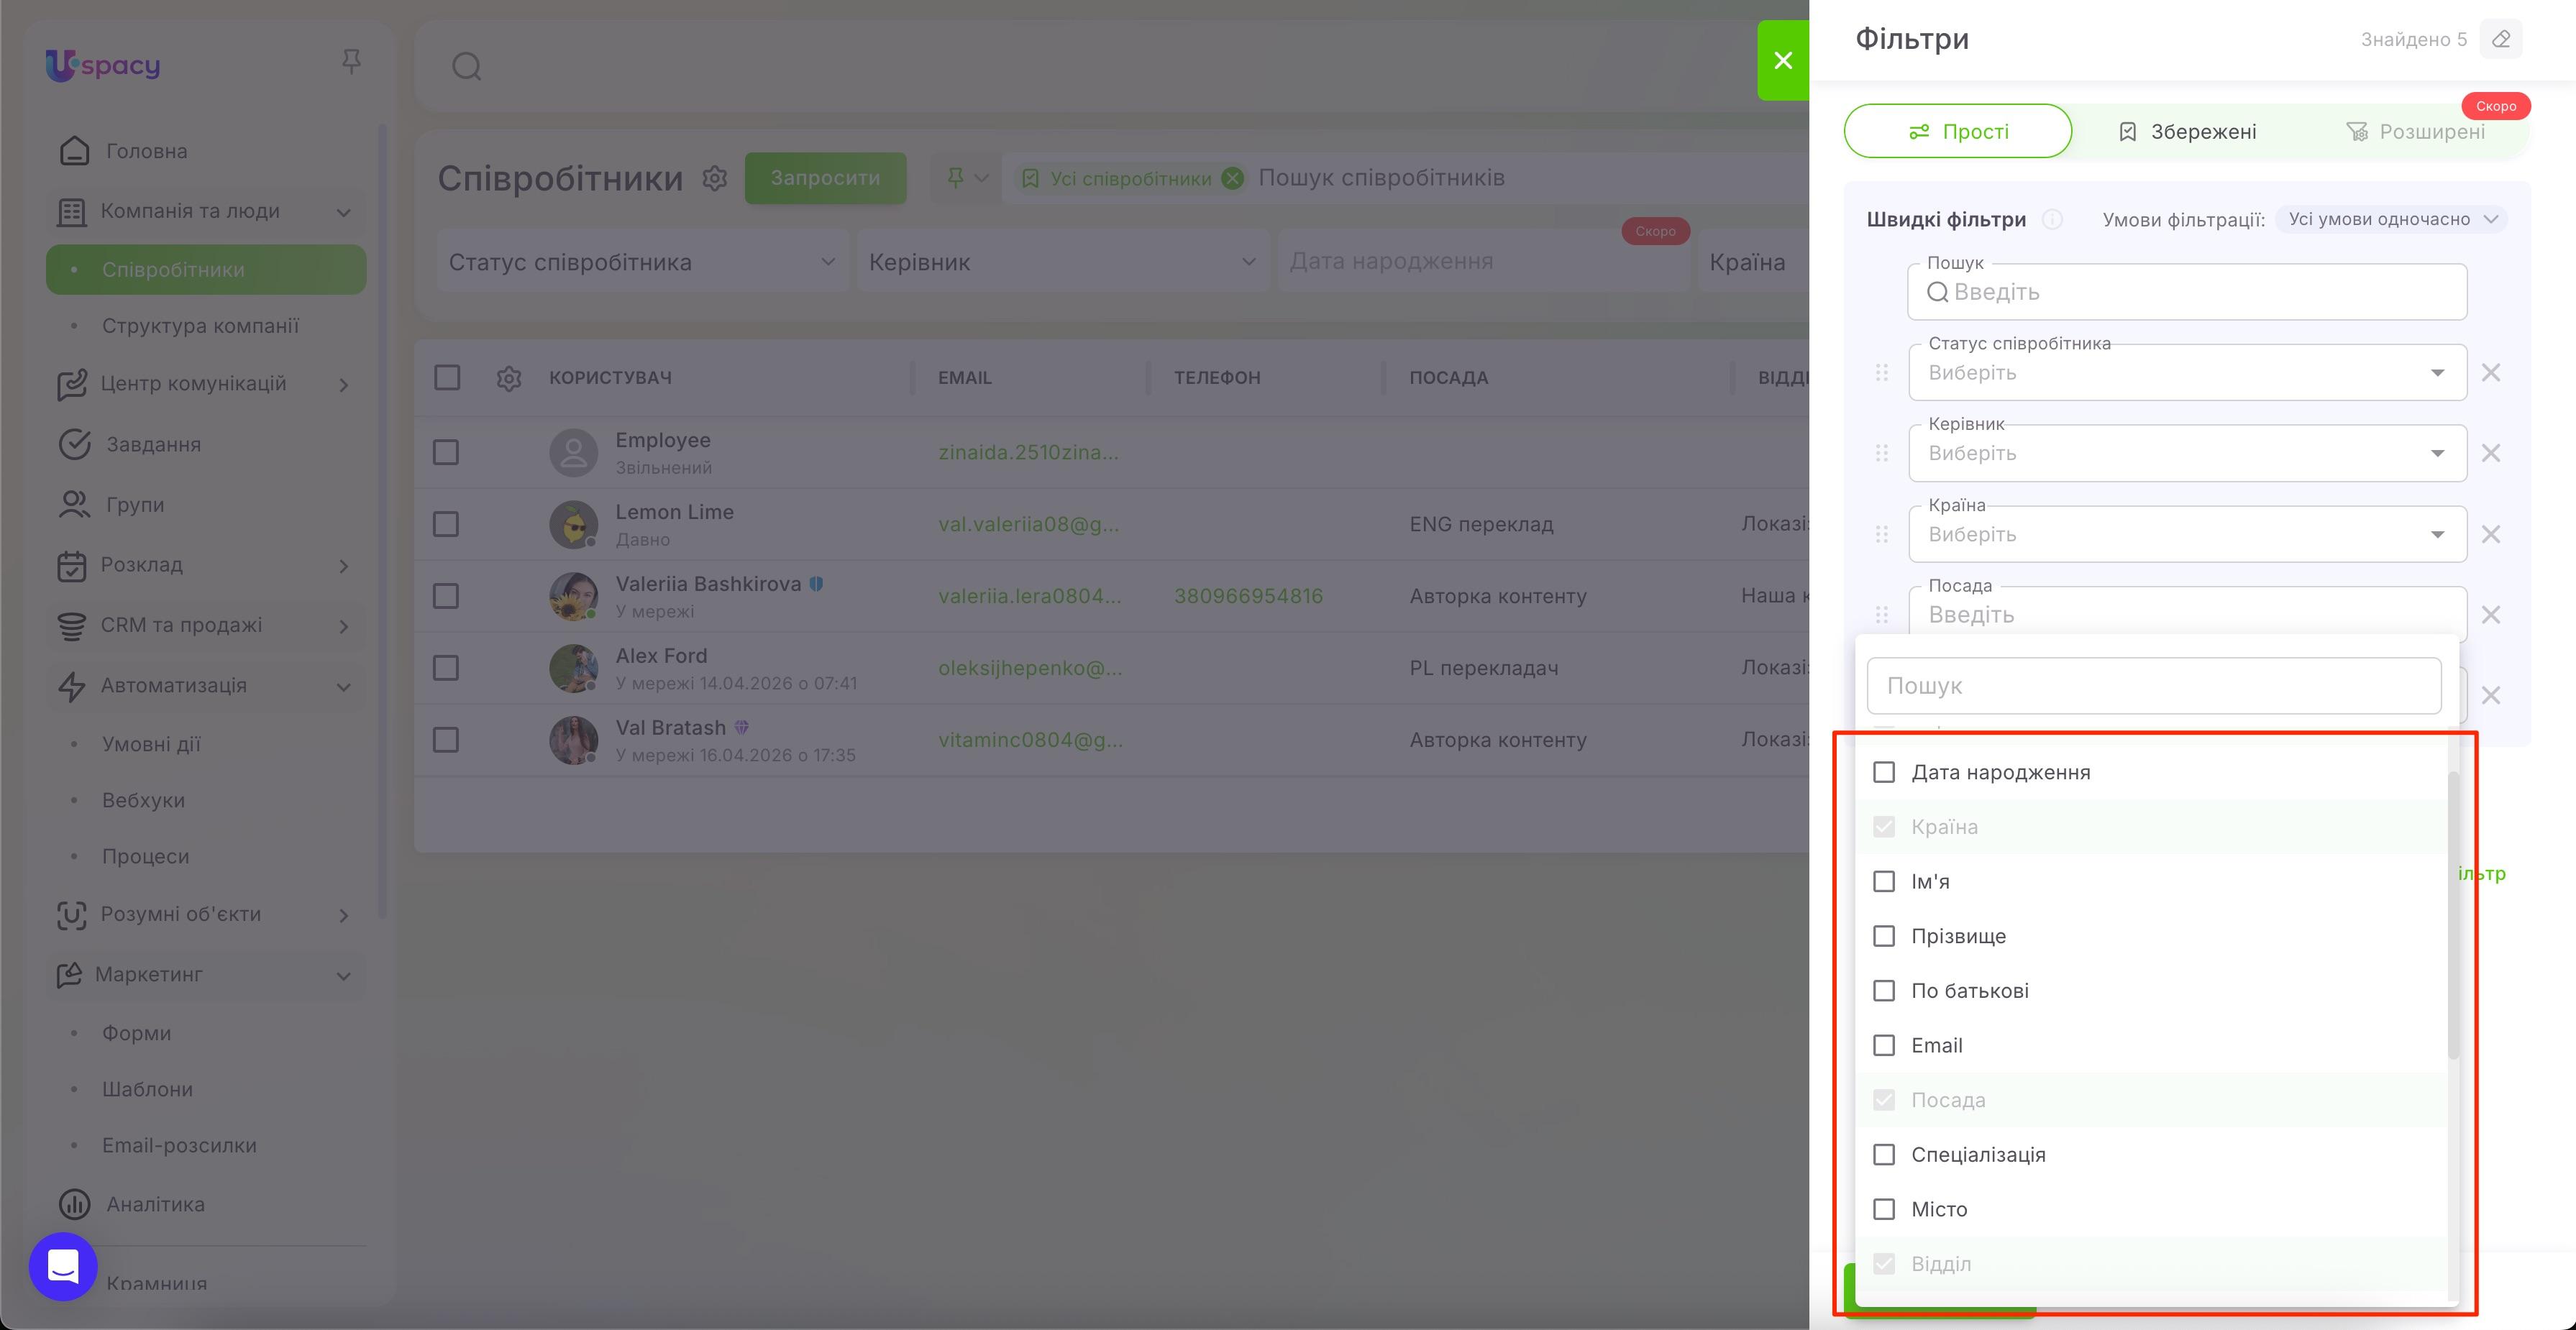This screenshot has width=2576, height=1330.
Task: Click the Маркетинг icon
Action: 69,975
